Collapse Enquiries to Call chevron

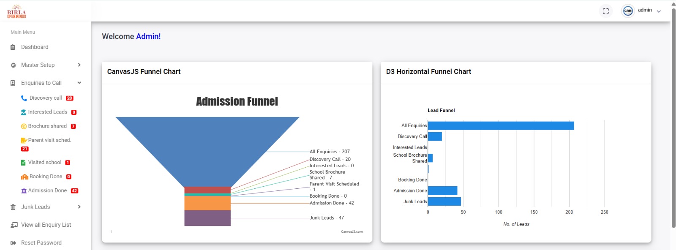(x=79, y=83)
